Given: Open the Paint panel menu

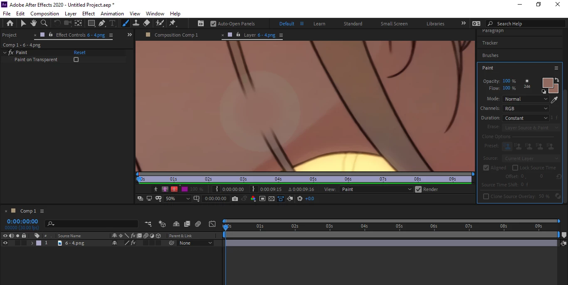Looking at the screenshot, I should (556, 68).
